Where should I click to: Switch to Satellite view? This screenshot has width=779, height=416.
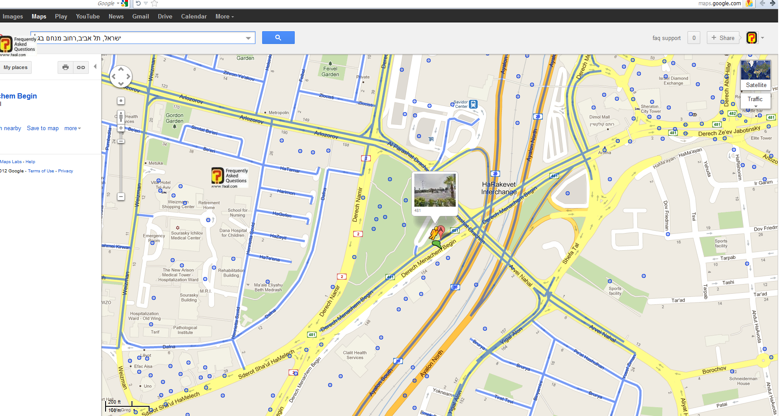[756, 75]
